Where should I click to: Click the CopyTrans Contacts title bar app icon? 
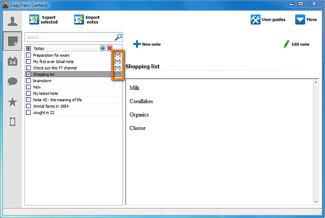[x=5, y=5]
